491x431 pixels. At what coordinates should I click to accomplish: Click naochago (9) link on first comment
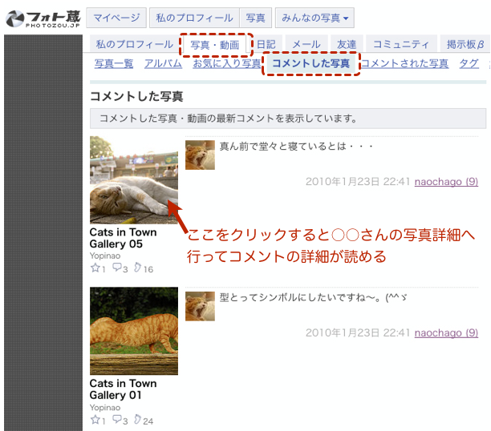pos(446,182)
